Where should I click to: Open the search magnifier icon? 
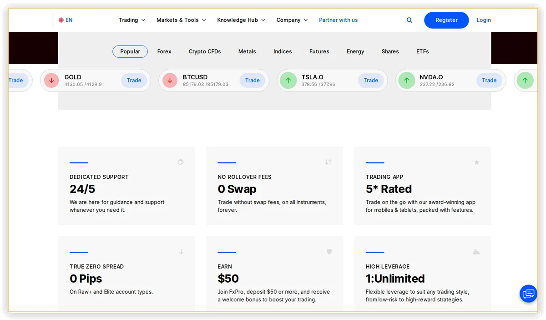[409, 20]
